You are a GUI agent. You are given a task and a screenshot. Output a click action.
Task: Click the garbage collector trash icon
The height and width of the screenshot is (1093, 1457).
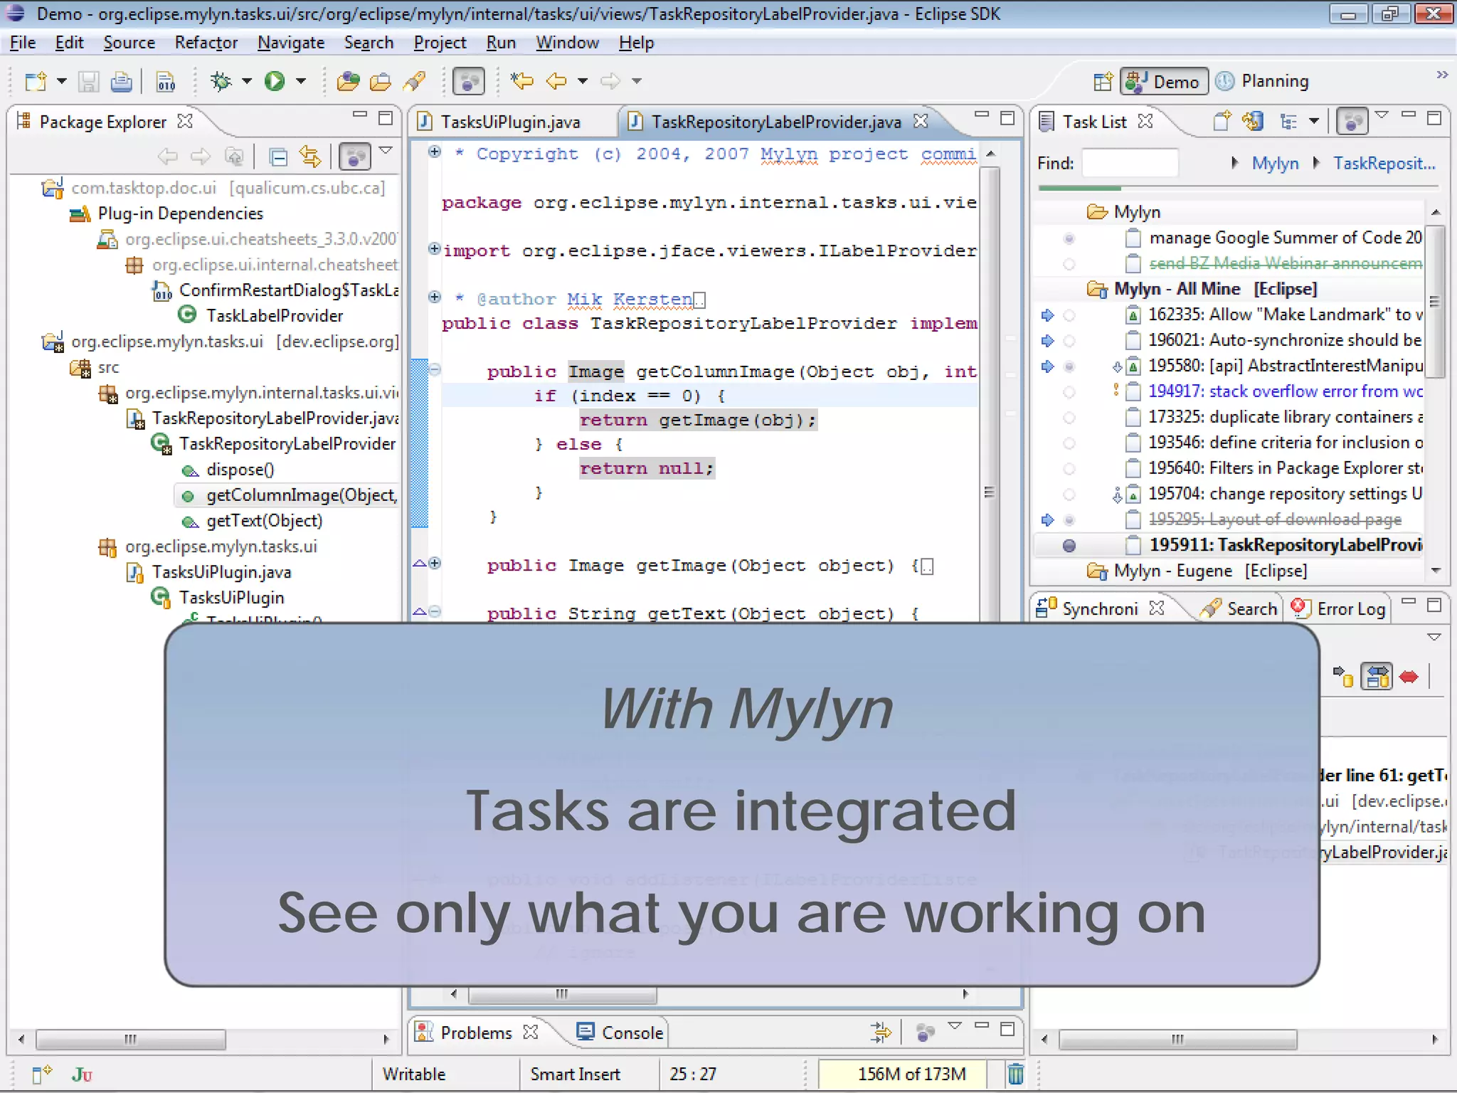click(1016, 1074)
